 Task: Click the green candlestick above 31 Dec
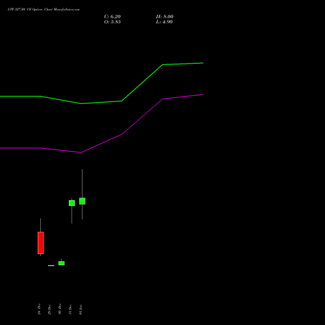[x=72, y=203]
